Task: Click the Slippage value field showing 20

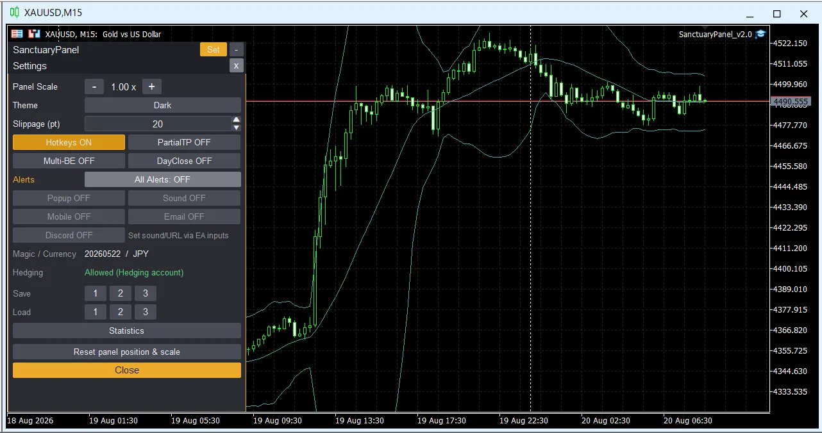Action: tap(158, 124)
